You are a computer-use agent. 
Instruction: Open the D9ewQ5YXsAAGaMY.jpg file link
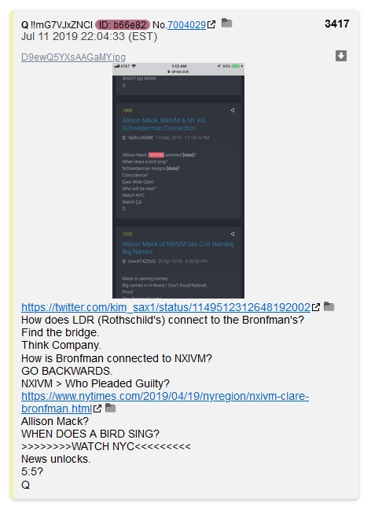[73, 57]
